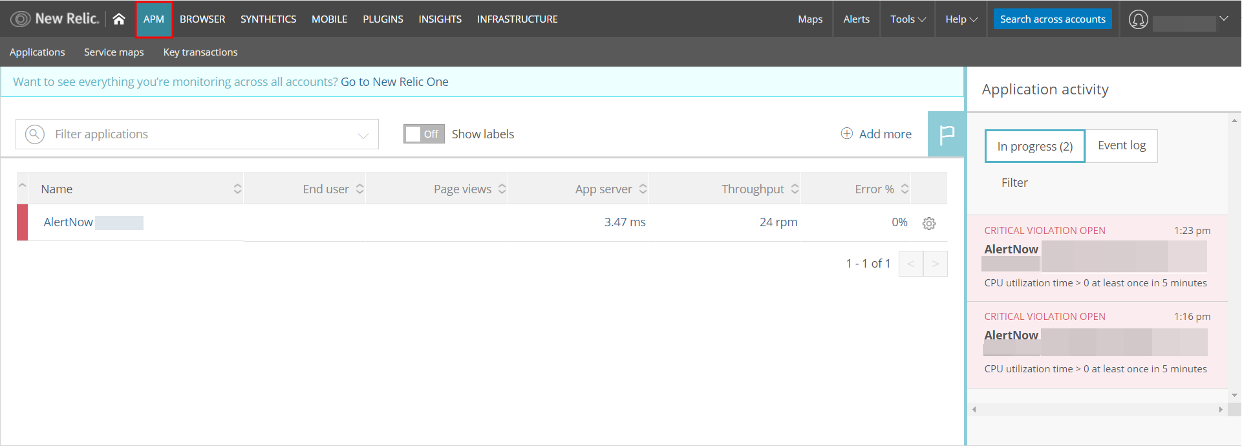Click the Search across accounts button

[1052, 19]
